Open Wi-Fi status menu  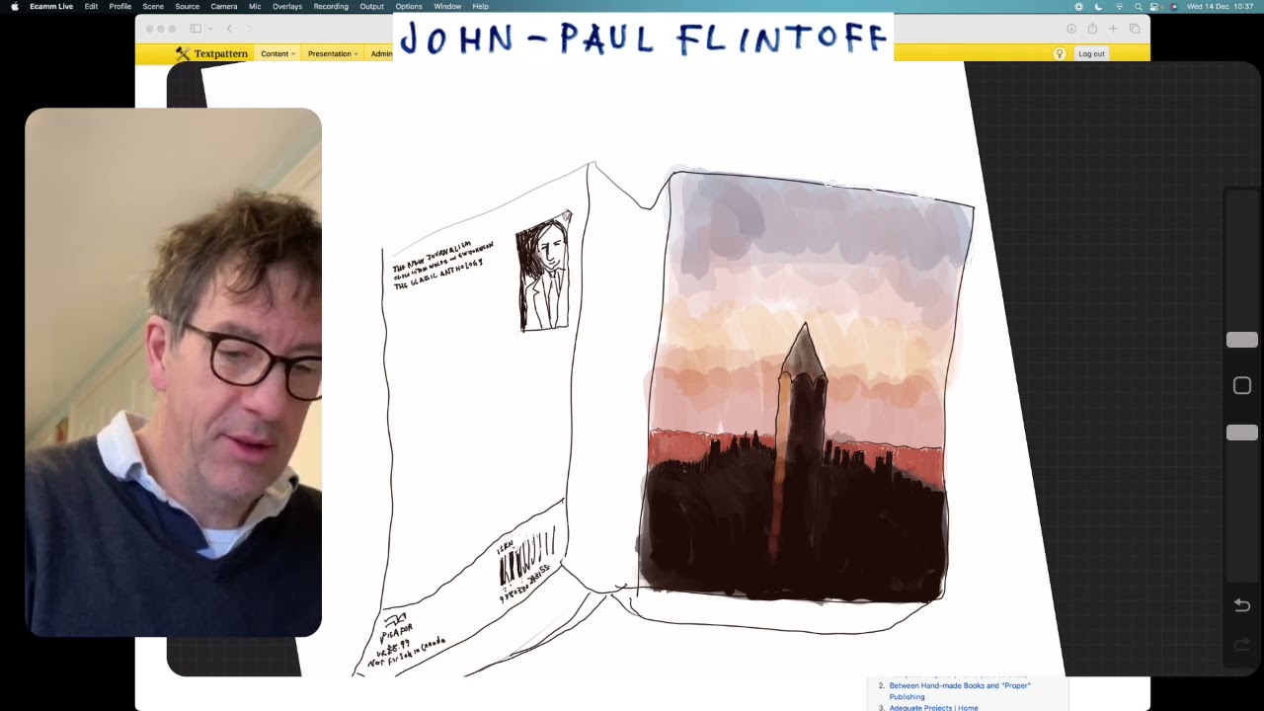(x=1119, y=6)
